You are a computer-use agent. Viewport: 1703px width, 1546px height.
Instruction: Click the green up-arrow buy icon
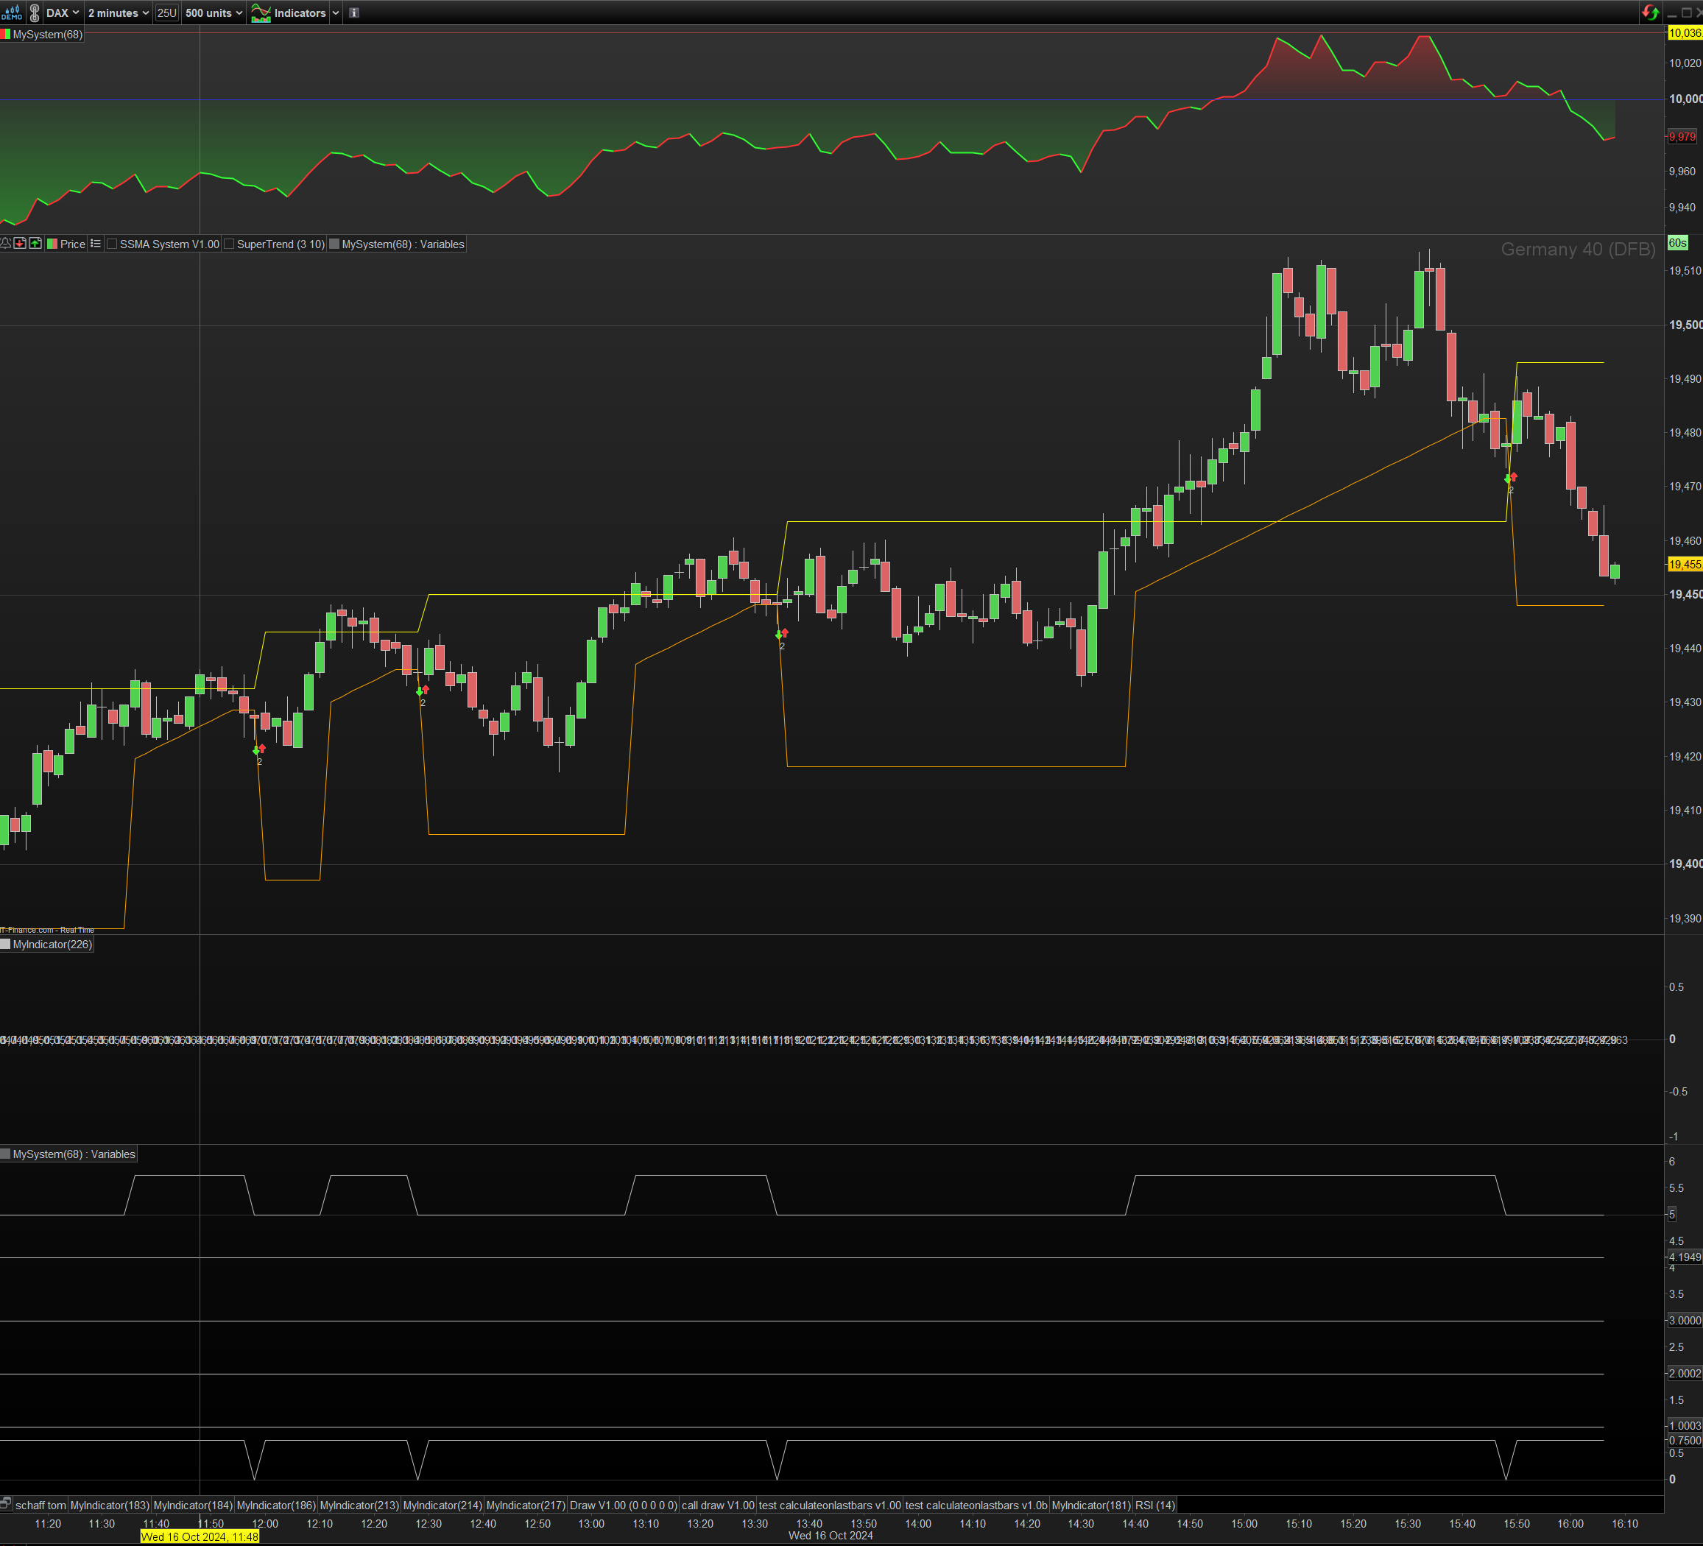(x=35, y=243)
